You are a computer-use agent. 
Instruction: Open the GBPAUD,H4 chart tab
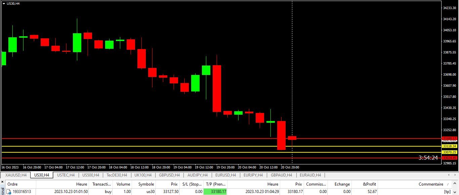tap(281, 175)
